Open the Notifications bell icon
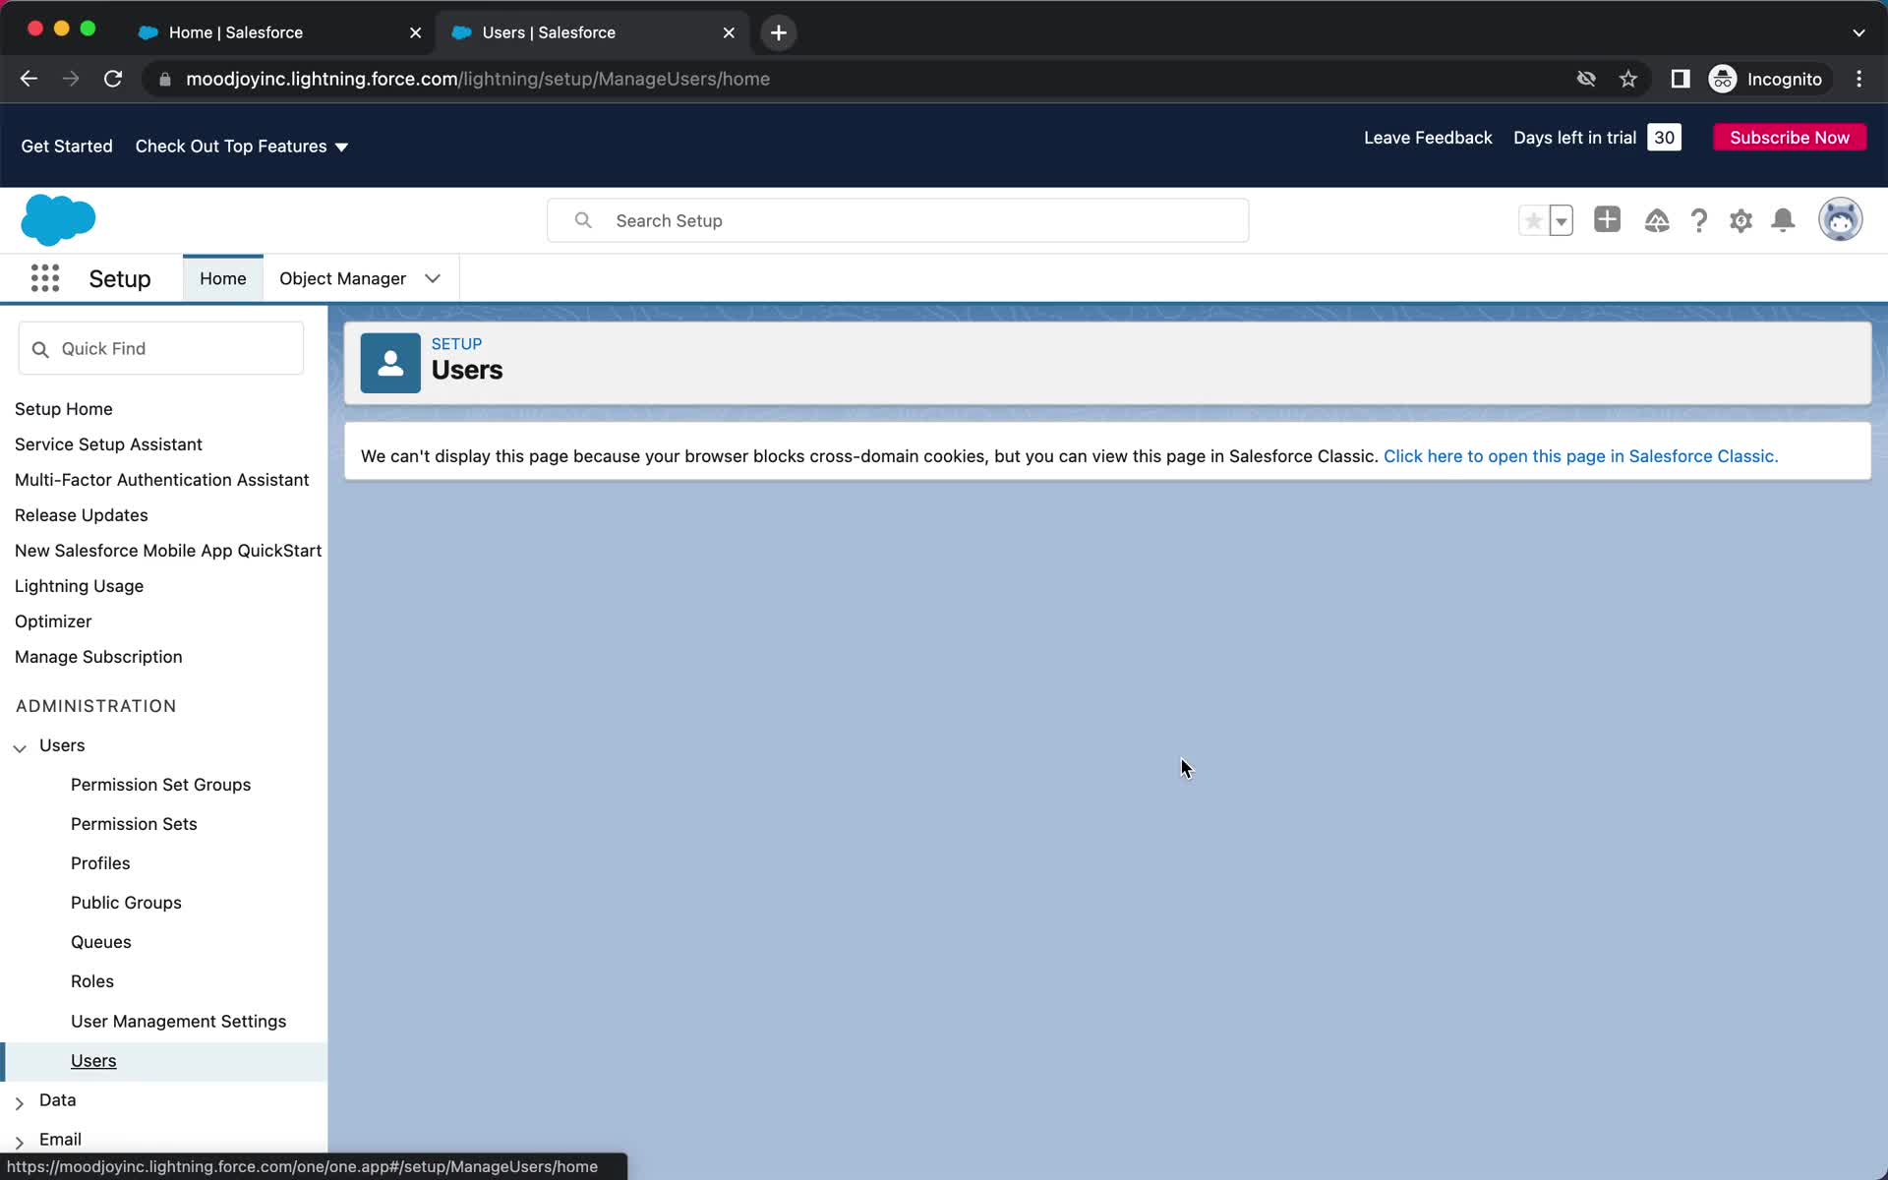This screenshot has width=1888, height=1180. point(1783,220)
